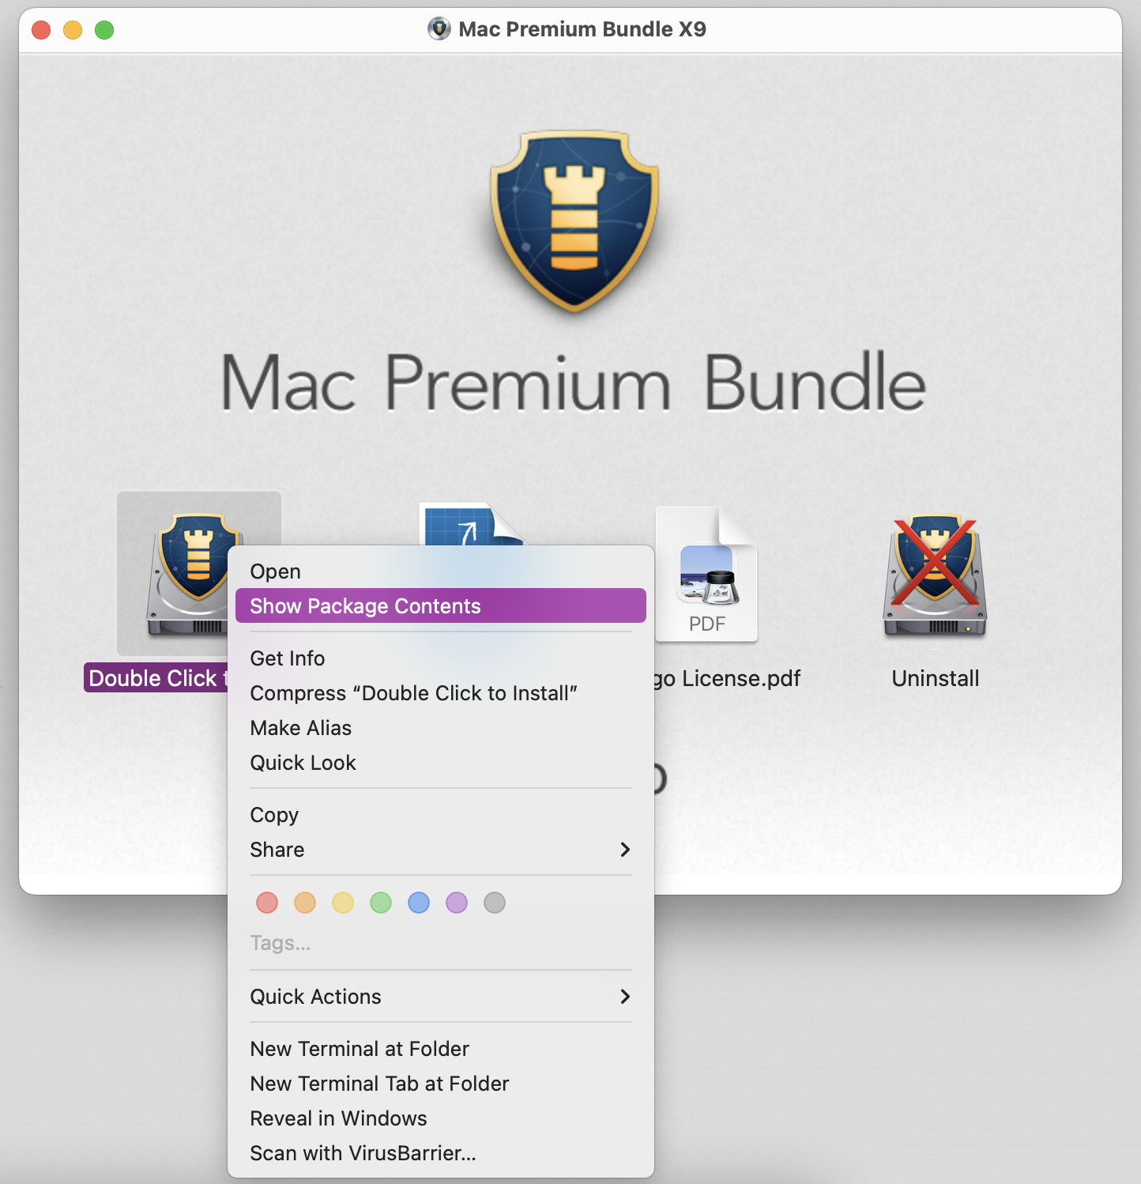Select New Terminal at Folder
Viewport: 1141px width, 1184px height.
441,1049
